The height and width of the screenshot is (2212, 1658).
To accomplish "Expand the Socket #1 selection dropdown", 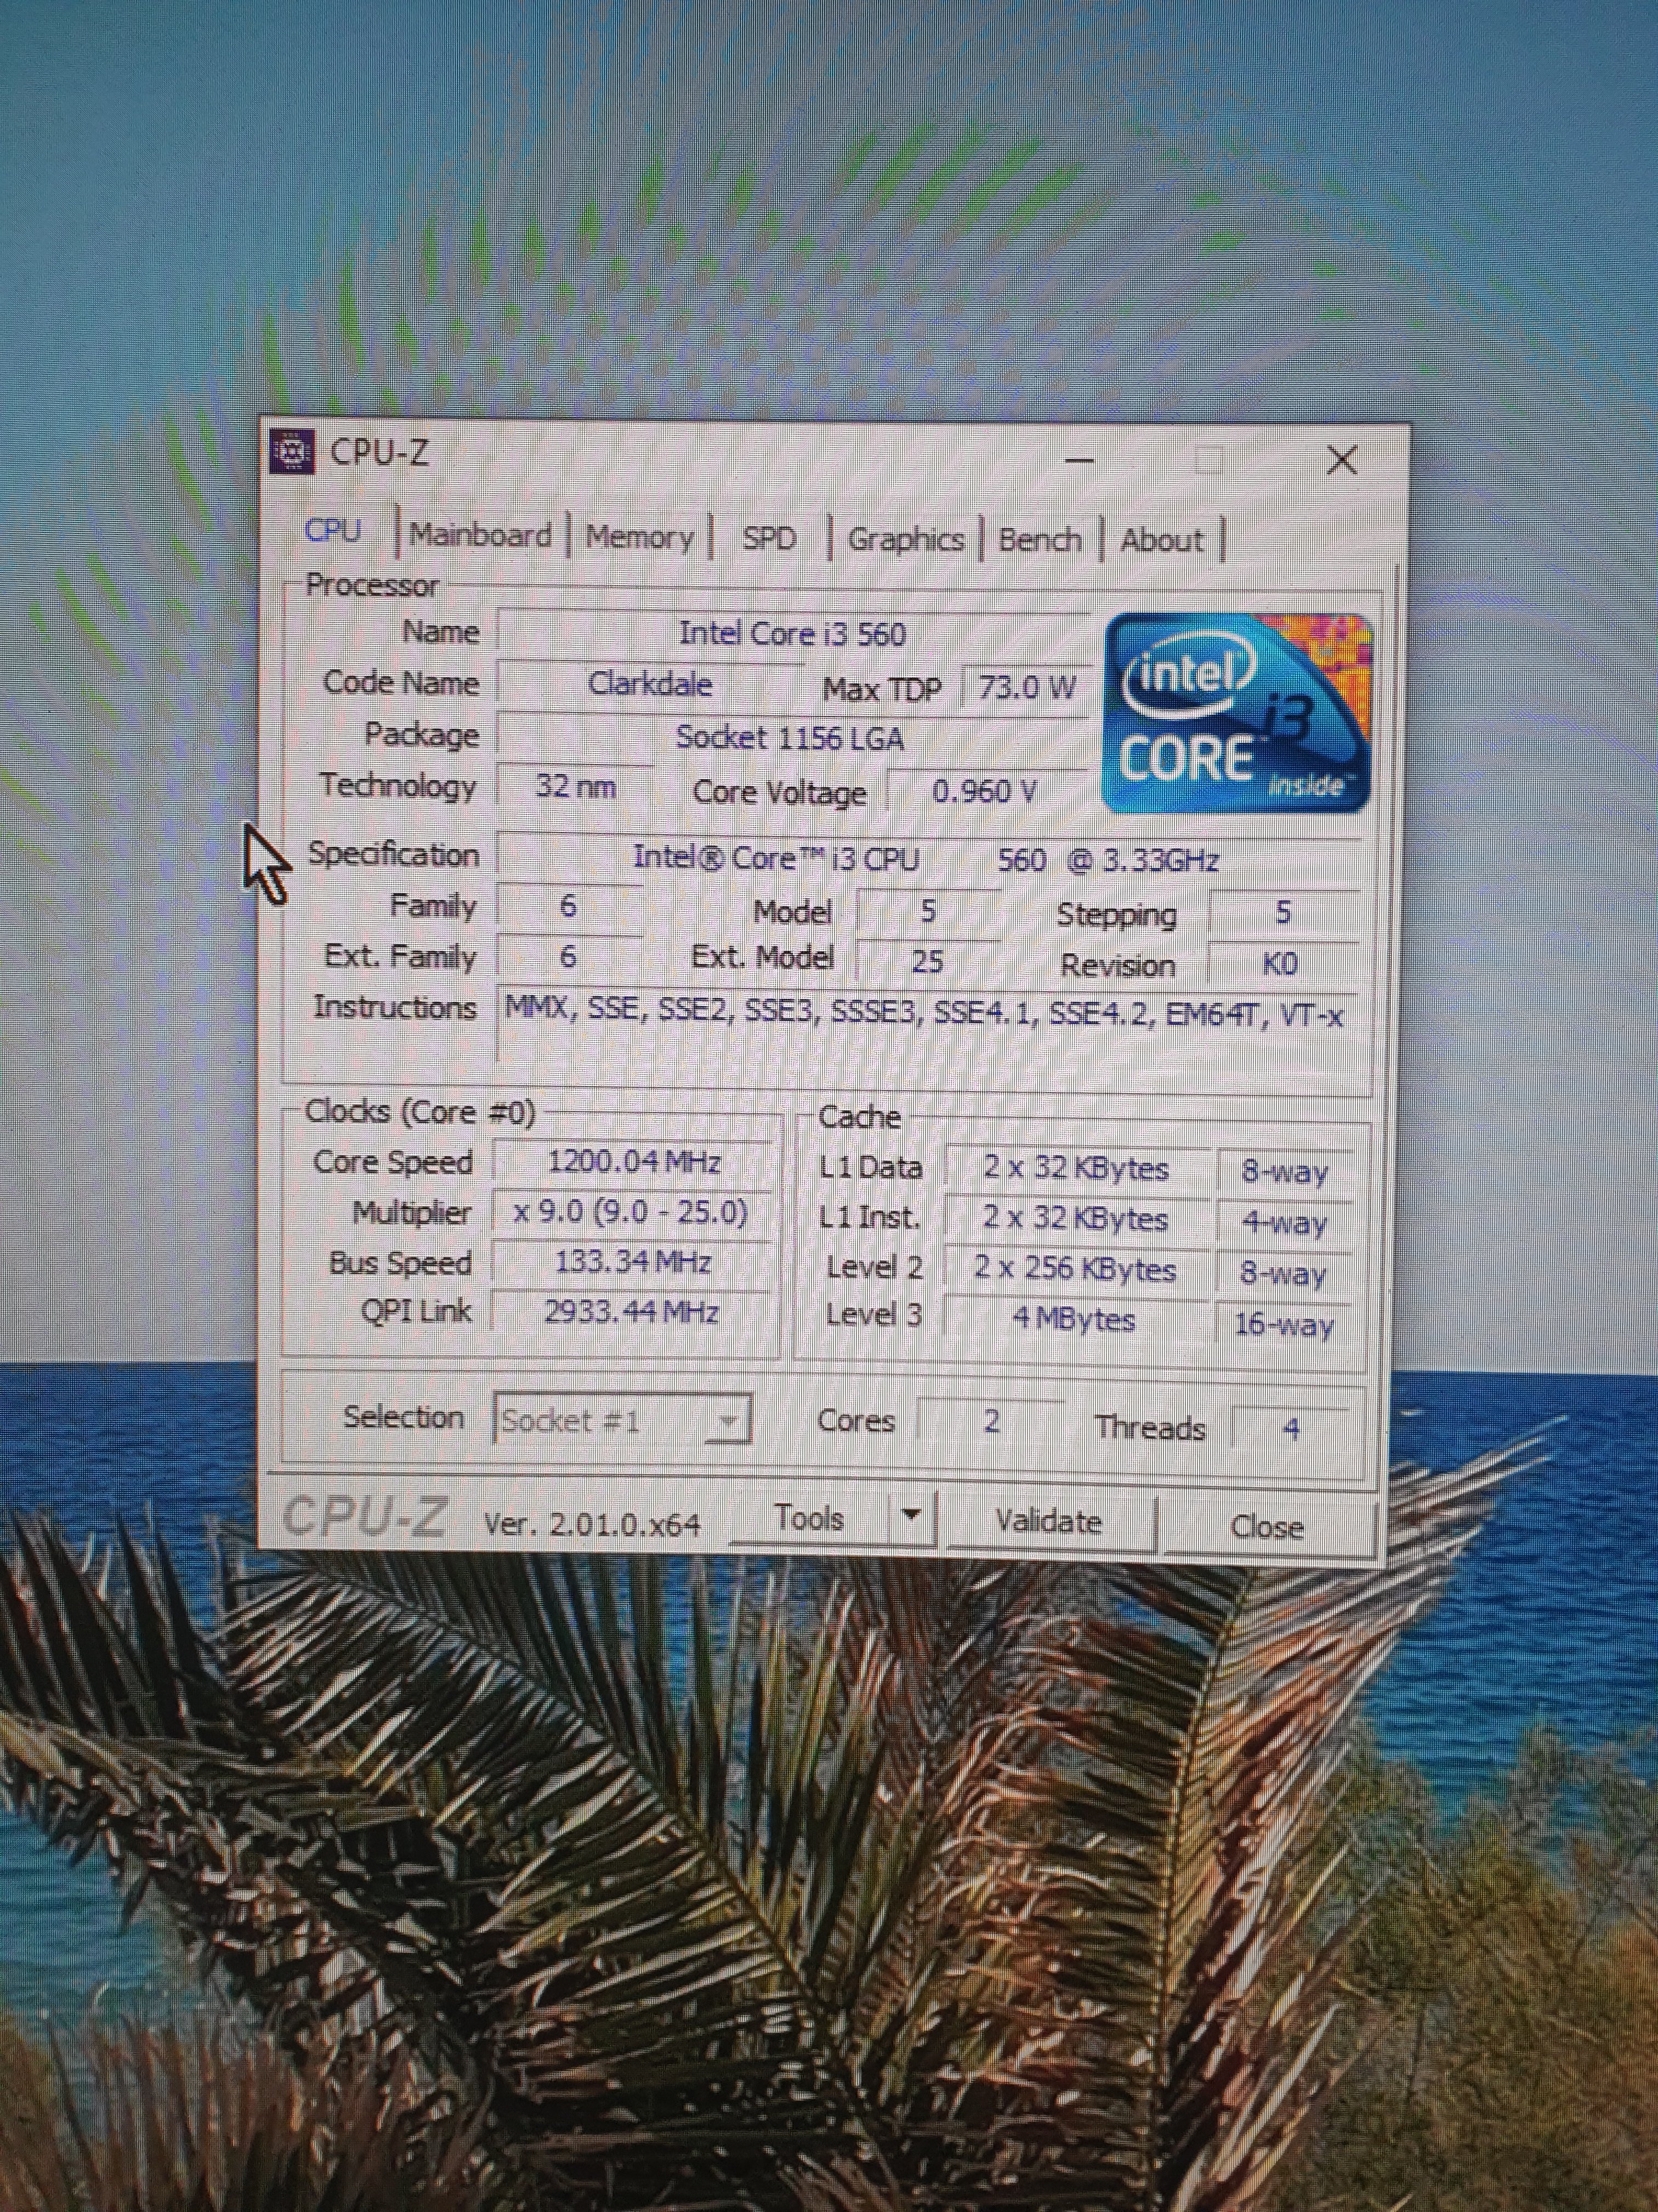I will (x=728, y=1420).
